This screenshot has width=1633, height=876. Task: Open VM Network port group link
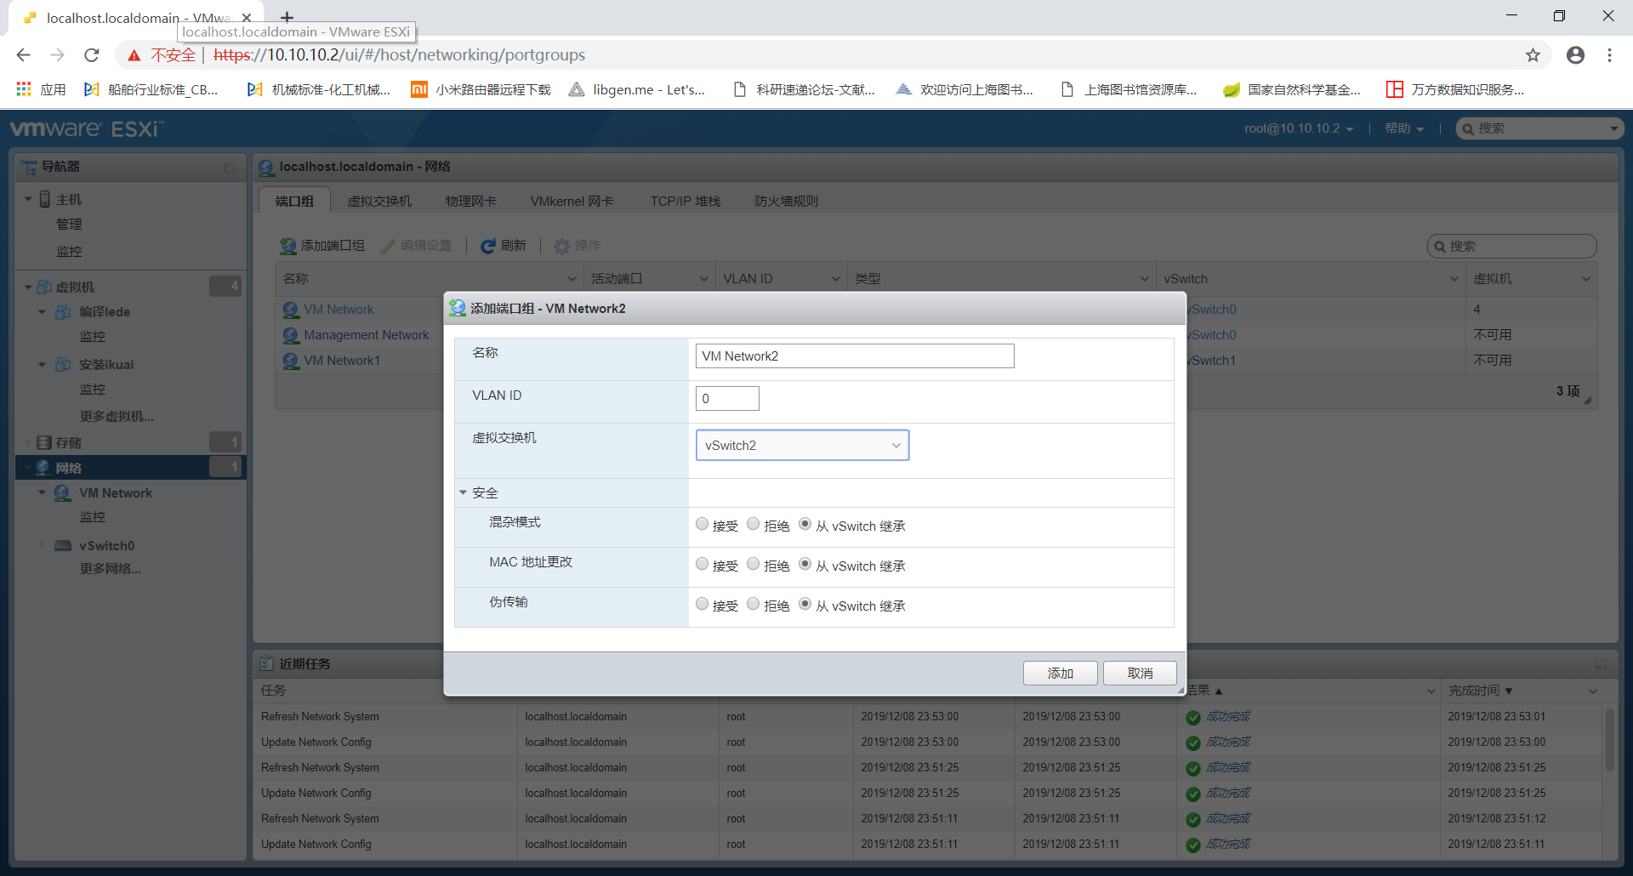tap(339, 310)
